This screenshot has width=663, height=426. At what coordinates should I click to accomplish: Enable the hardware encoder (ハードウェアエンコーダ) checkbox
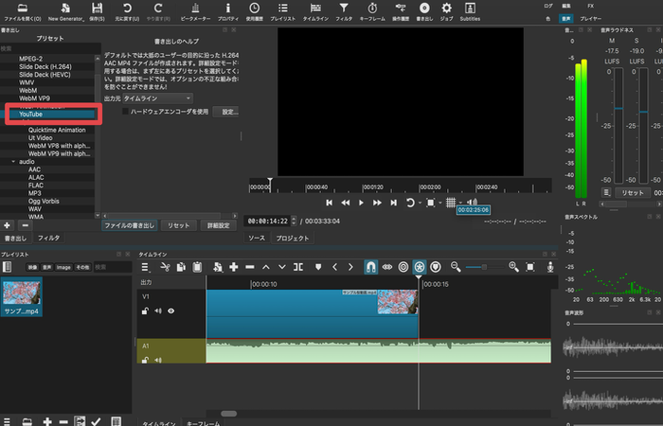point(127,112)
